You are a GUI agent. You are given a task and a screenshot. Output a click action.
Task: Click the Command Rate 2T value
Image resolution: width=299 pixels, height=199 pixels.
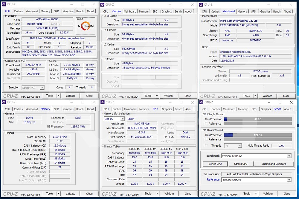pyautogui.click(x=60, y=167)
